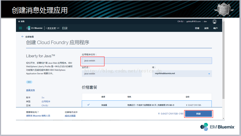Click the IBM tag badge
The width and height of the screenshot is (241, 136).
[x=29, y=82]
